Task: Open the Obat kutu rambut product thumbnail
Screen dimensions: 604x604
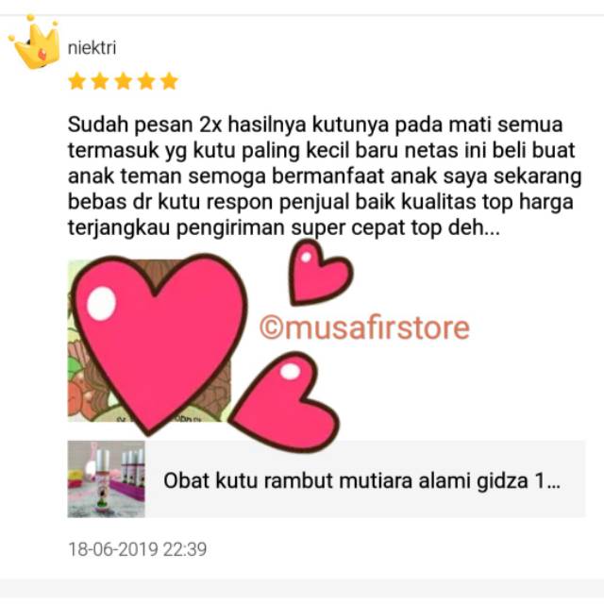Action: [107, 478]
